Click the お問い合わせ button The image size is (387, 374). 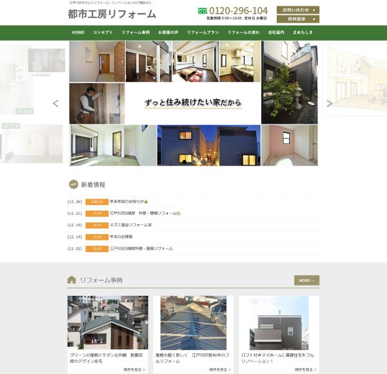[298, 10]
